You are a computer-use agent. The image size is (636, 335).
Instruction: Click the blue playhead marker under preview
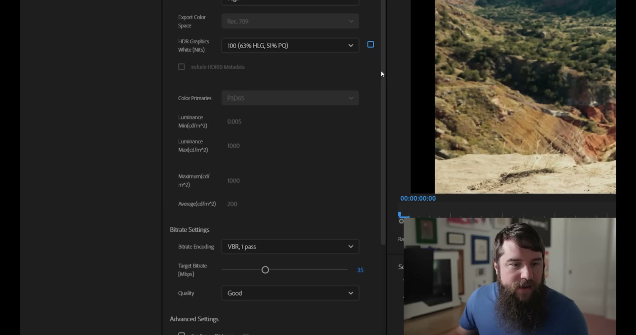coord(400,215)
